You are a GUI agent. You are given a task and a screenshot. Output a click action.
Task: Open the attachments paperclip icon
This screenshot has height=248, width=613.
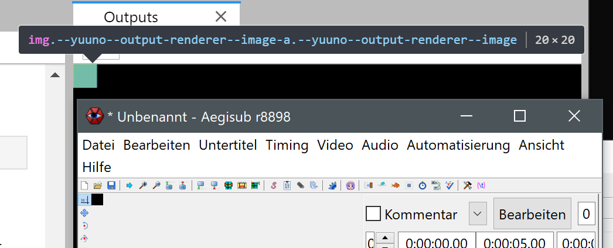coord(300,185)
